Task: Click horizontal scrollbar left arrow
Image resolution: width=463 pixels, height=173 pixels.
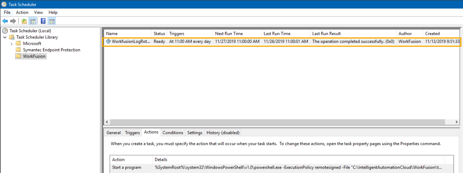Action: coord(107,122)
